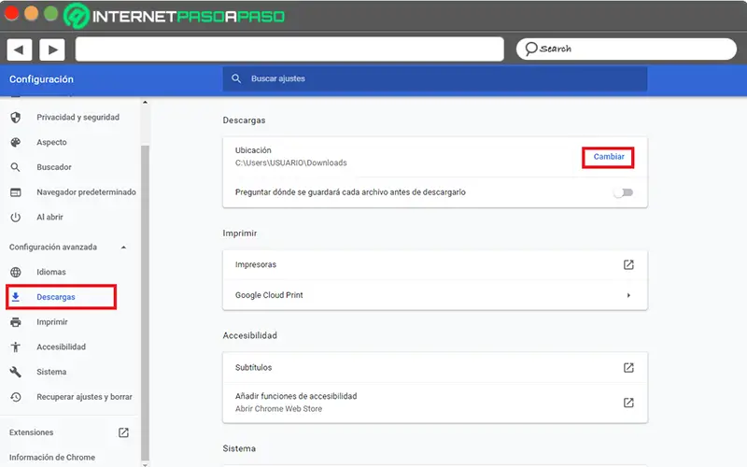Select Navegador predeterminado in sidebar

(86, 192)
